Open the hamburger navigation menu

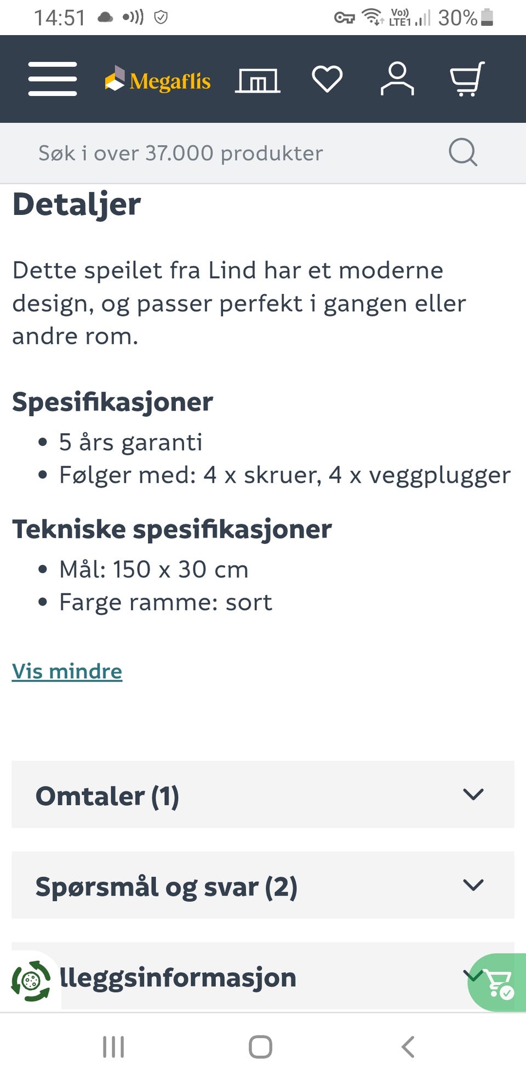(x=52, y=79)
